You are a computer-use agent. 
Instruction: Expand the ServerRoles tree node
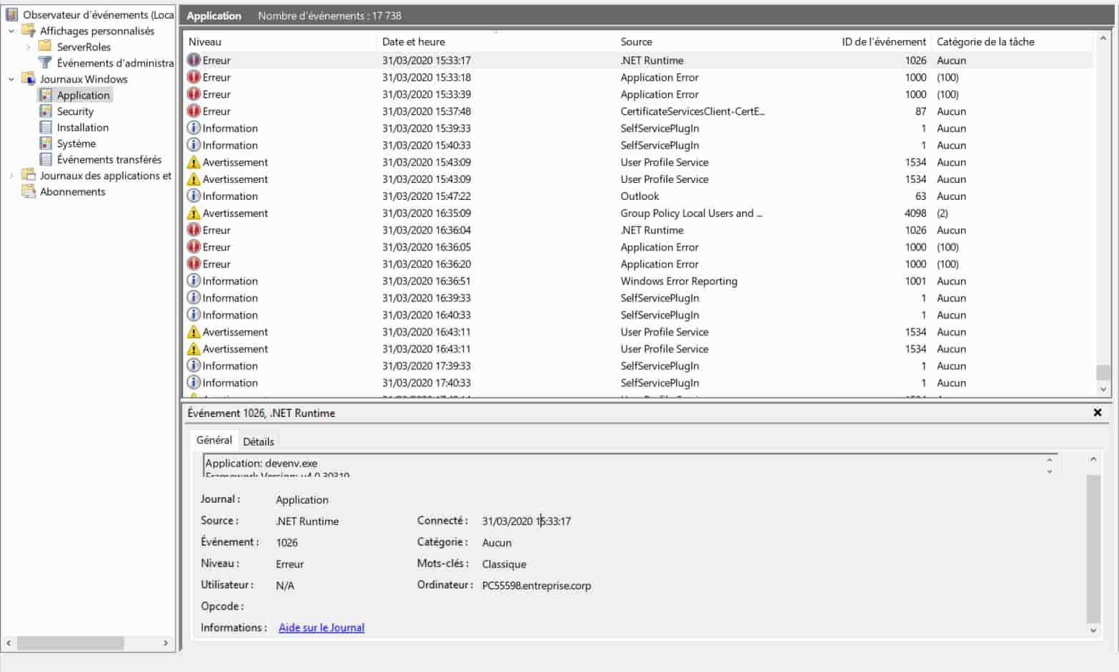pyautogui.click(x=29, y=47)
